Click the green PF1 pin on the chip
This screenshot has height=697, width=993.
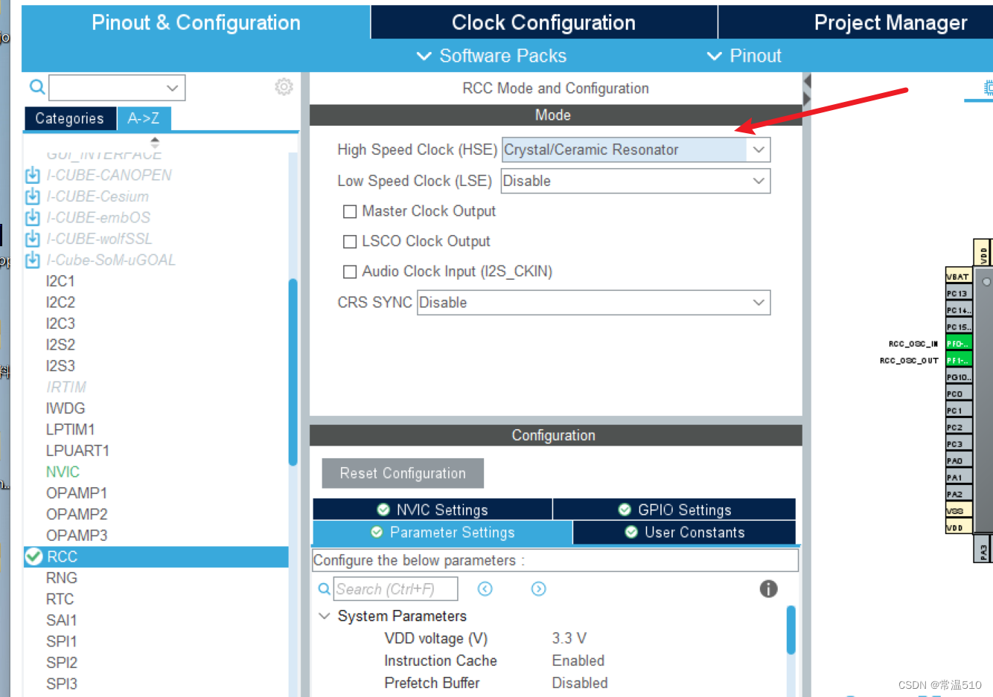click(959, 360)
